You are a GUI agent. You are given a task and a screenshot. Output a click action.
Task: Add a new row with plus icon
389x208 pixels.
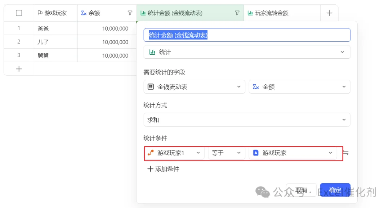pos(19,69)
